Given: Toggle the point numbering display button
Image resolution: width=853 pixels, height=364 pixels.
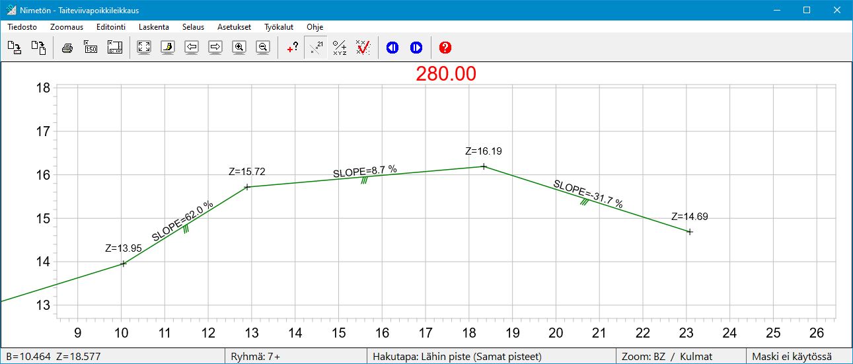Looking at the screenshot, I should [316, 48].
